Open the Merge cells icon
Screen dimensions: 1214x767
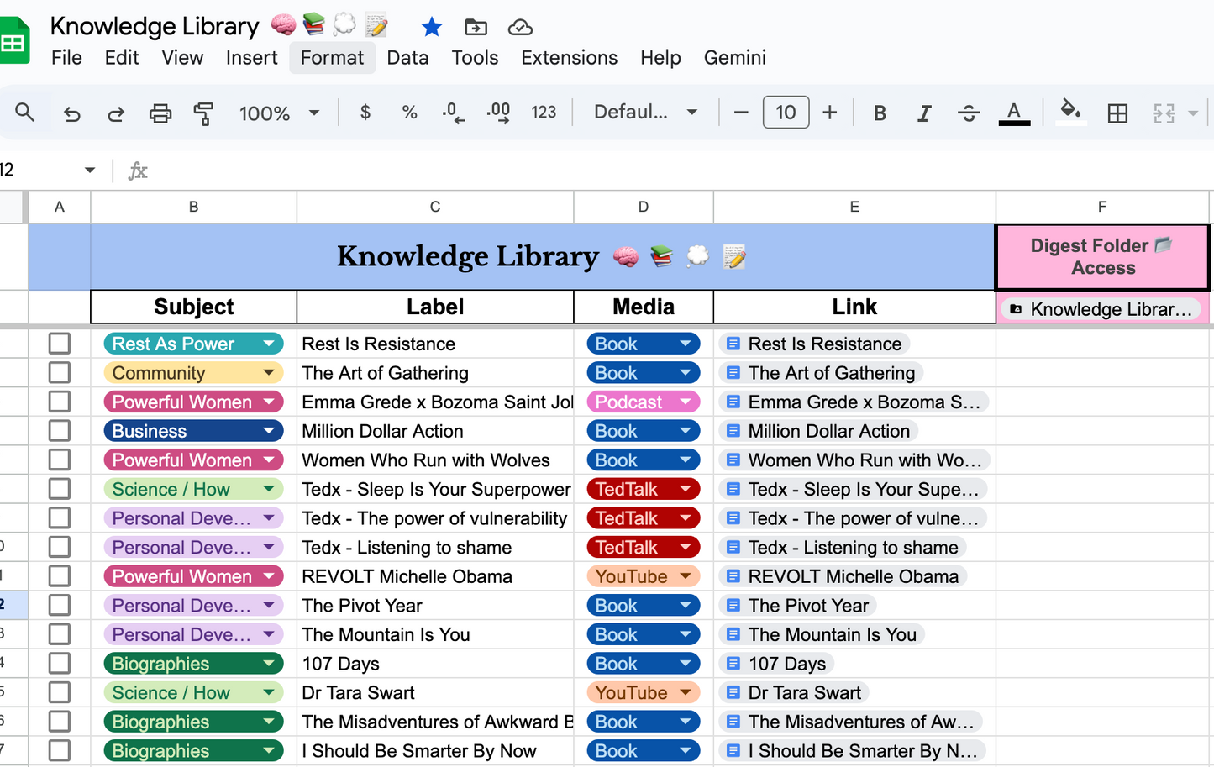[x=1164, y=112]
